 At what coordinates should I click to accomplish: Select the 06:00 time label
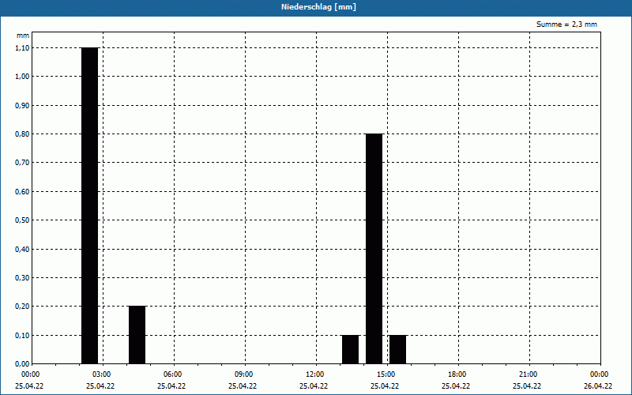[173, 374]
